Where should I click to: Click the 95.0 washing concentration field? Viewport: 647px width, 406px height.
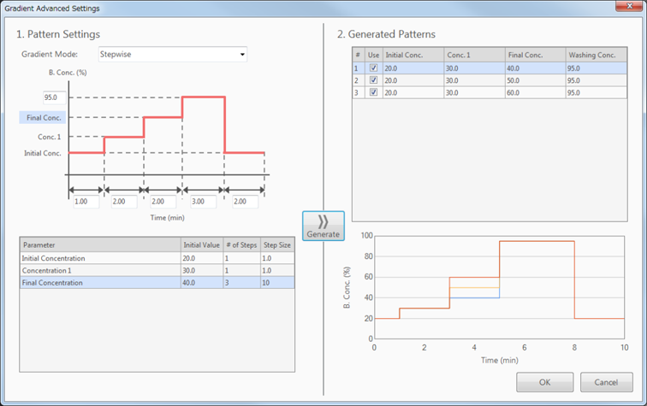56,97
